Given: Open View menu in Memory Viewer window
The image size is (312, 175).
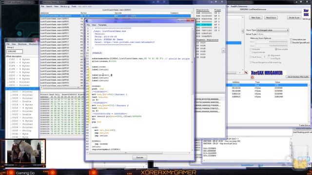Looking at the screenshot, I should tap(57, 6).
